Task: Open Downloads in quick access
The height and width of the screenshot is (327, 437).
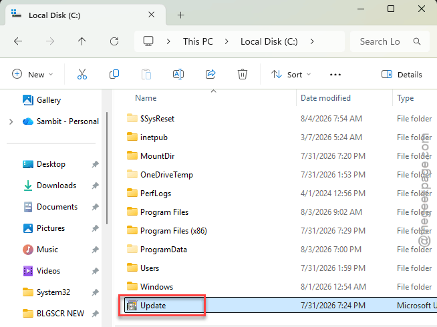Action: pyautogui.click(x=49, y=186)
